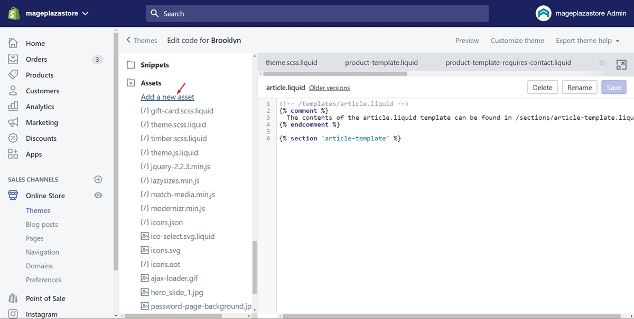The image size is (634, 319).
Task: Click the Analytics bar chart icon
Action: click(x=13, y=107)
